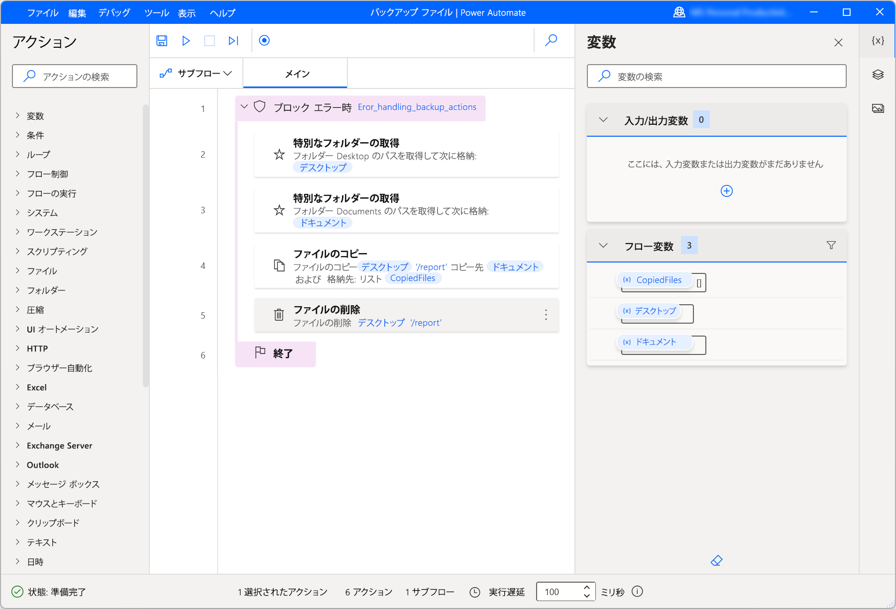Screen dimensions: 896x609
Task: Click the shield icon on the error block
Action: click(260, 107)
